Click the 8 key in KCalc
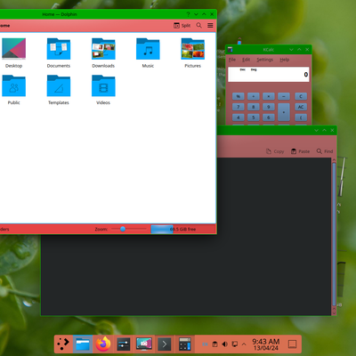The image size is (356, 356). pyautogui.click(x=254, y=107)
